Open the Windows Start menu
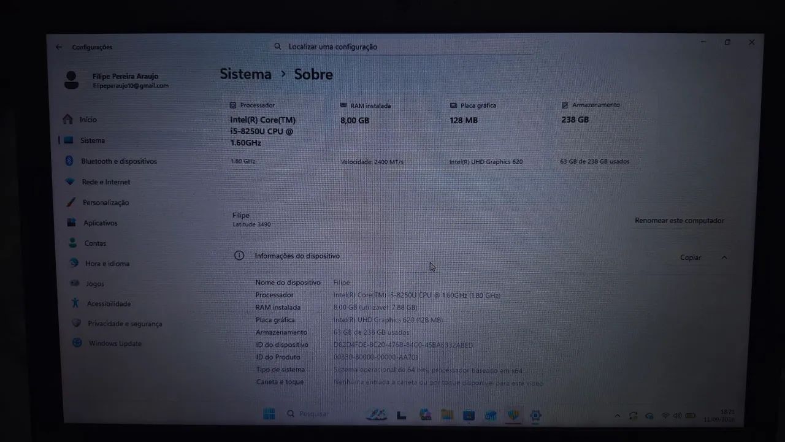Image resolution: width=785 pixels, height=442 pixels. click(269, 414)
